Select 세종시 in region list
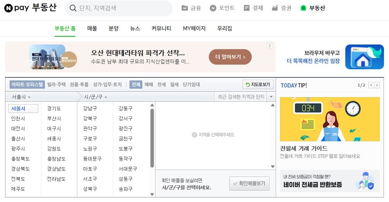 pyautogui.click(x=54, y=139)
